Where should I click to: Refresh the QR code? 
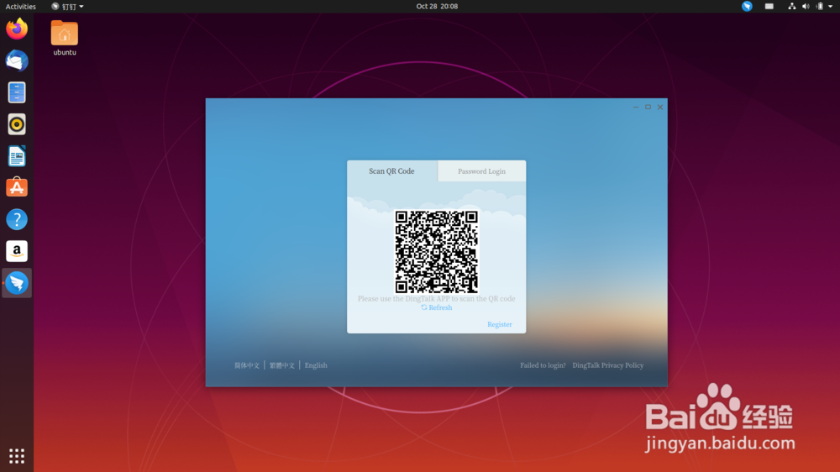click(437, 307)
